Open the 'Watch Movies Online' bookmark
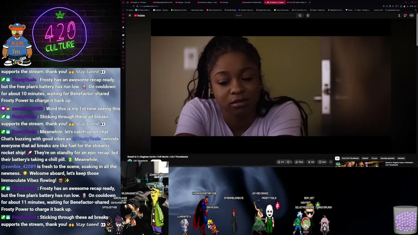This screenshot has width=418, height=235. [x=214, y=10]
